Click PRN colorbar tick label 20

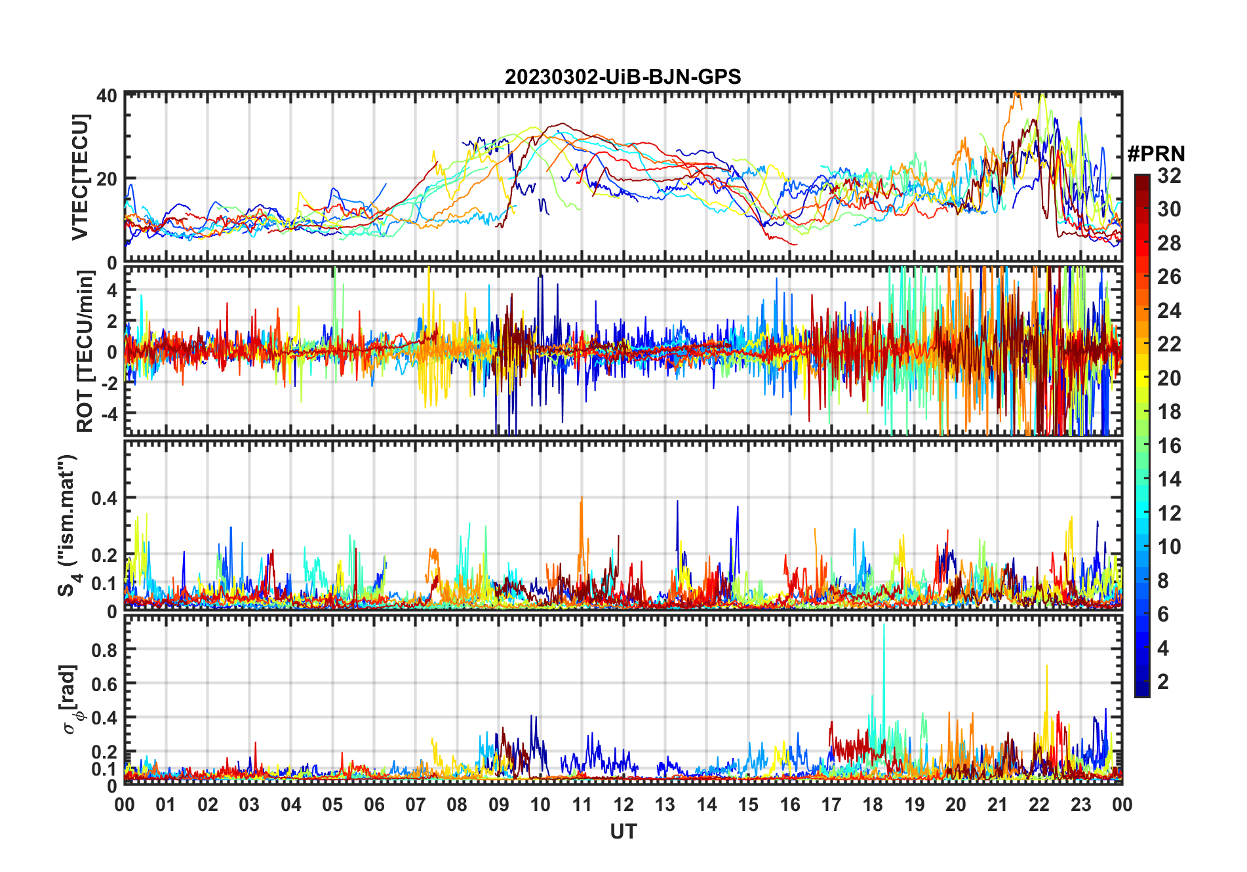1169,378
